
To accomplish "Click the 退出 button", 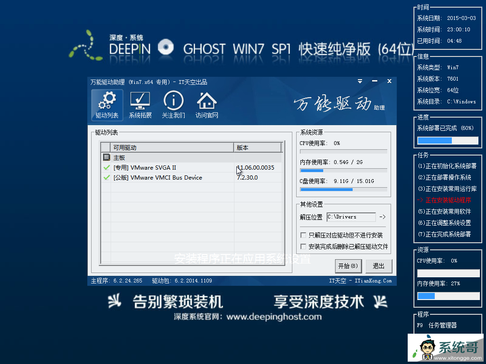I will tap(378, 266).
